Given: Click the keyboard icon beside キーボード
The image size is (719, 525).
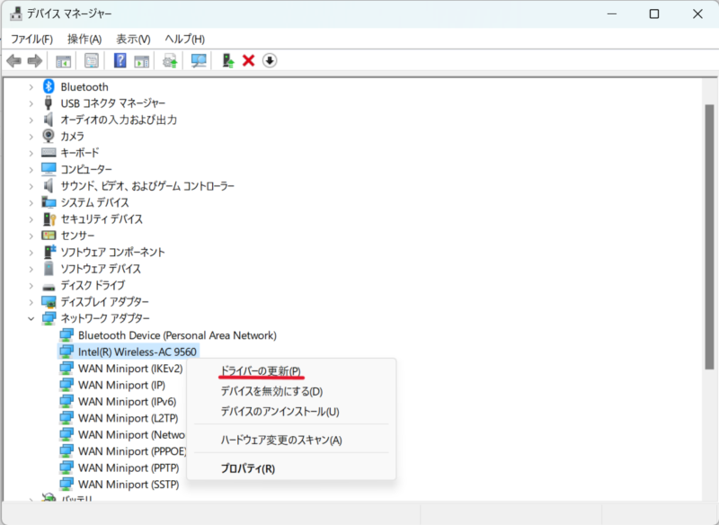Looking at the screenshot, I should pyautogui.click(x=49, y=153).
